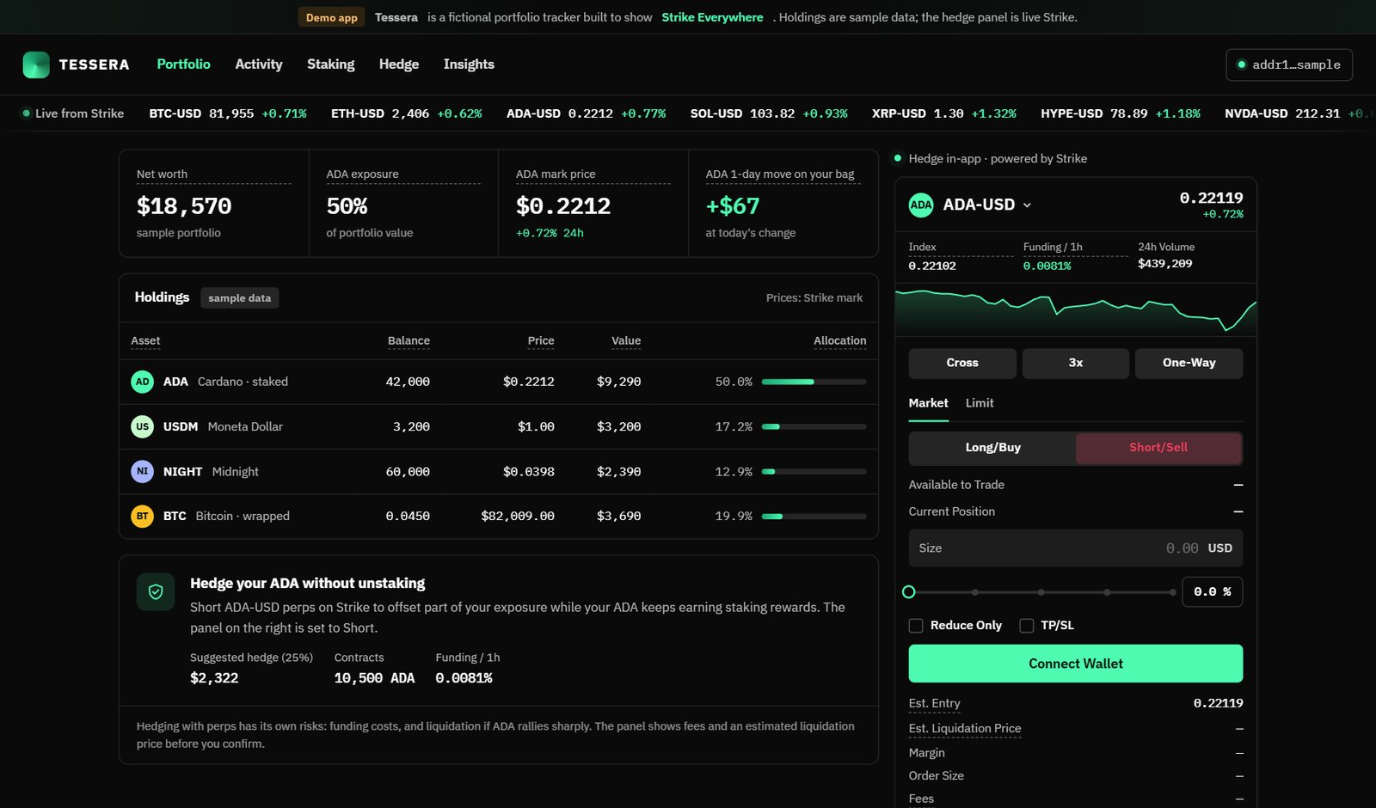Open the 3x leverage selector
This screenshot has width=1376, height=808.
pyautogui.click(x=1075, y=364)
